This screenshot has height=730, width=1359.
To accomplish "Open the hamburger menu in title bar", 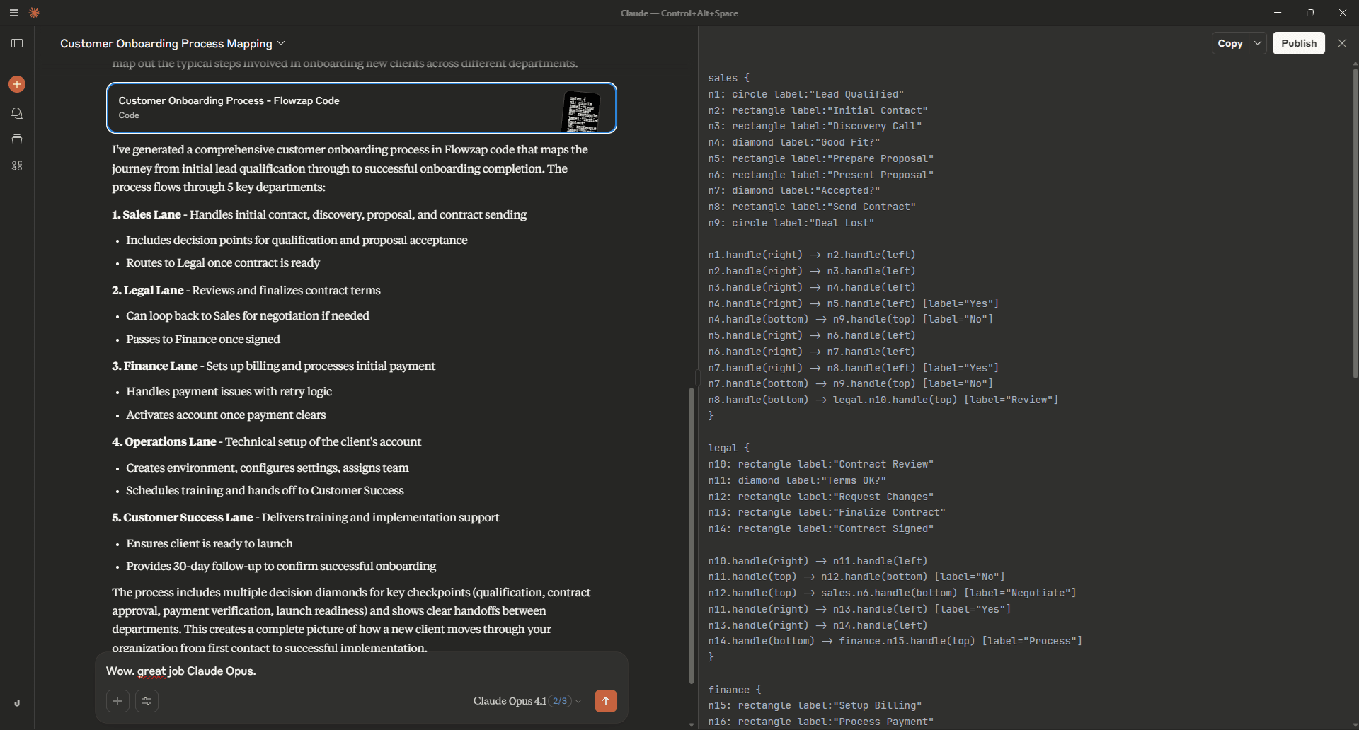I will click(13, 13).
